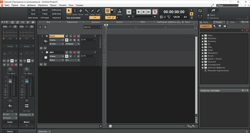Add a new track with plus icon
The height and width of the screenshot is (133, 250).
coord(40,27)
